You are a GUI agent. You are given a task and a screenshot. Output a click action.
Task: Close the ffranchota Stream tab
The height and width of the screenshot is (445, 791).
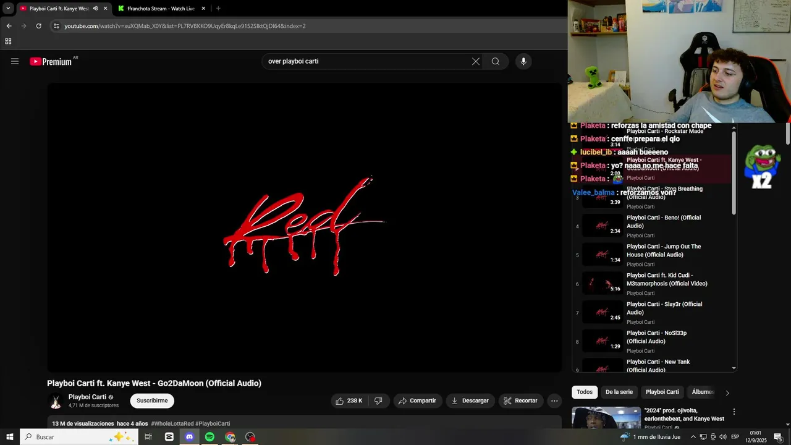coord(203,9)
